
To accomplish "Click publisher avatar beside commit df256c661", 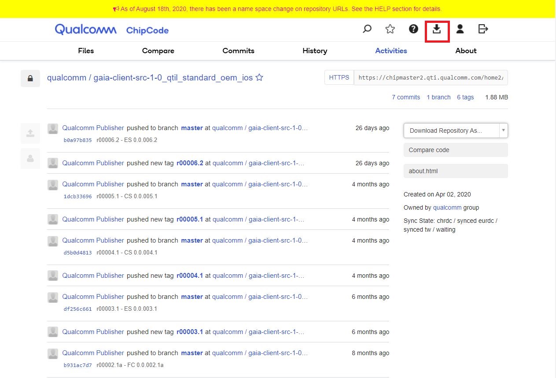I will click(x=53, y=297).
